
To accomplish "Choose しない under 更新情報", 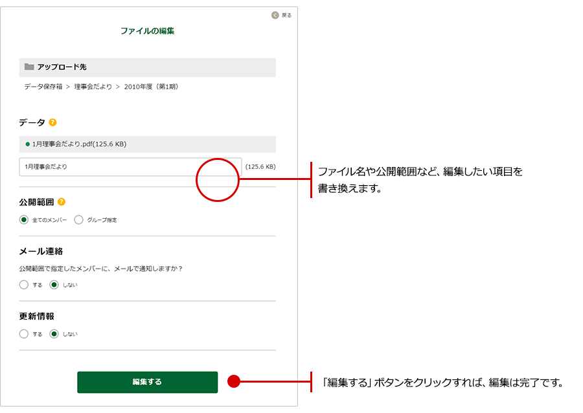I will coord(54,334).
